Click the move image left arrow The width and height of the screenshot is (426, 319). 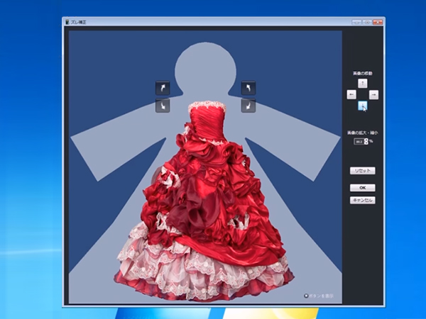point(351,94)
